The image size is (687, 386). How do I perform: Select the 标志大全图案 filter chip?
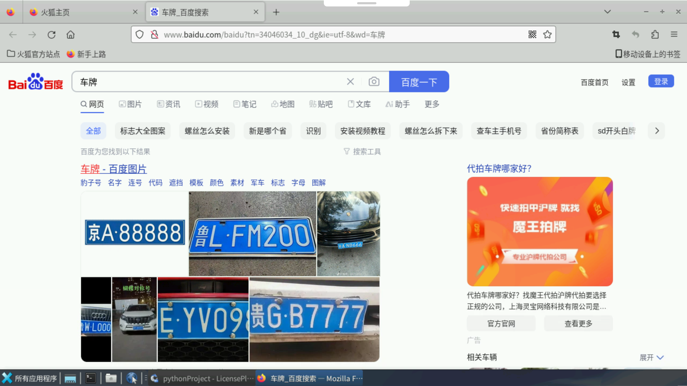coord(142,131)
